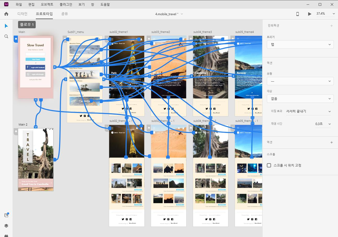The height and width of the screenshot is (237, 338).
Task: Switch to the 공유 tab
Action: pos(65,14)
